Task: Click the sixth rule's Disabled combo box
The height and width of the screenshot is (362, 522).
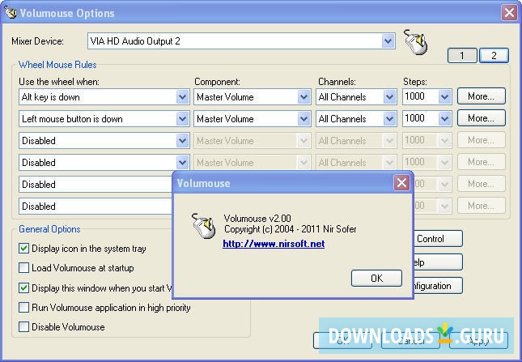Action: 95,207
